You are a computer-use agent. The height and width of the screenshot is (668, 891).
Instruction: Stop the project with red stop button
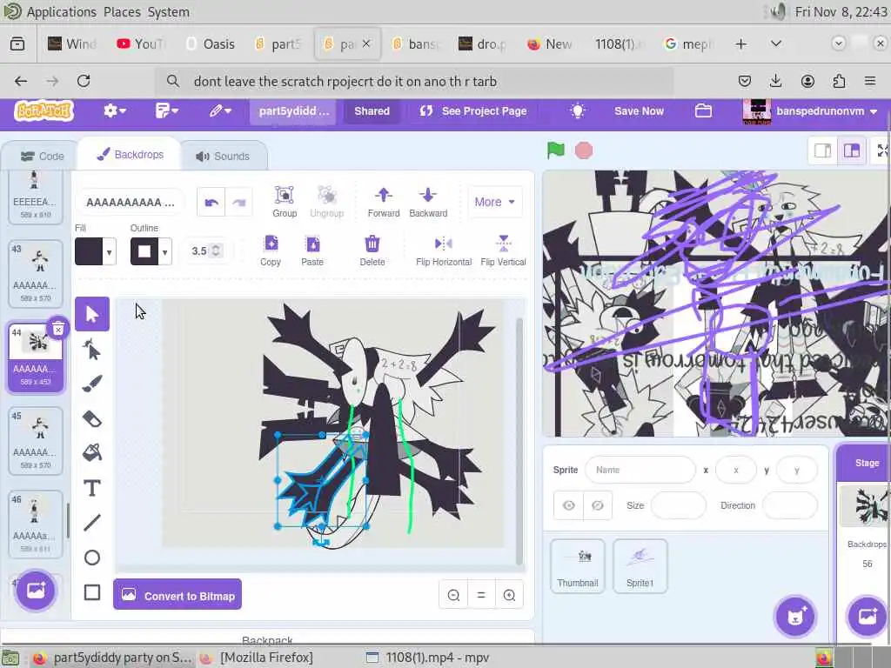(584, 150)
